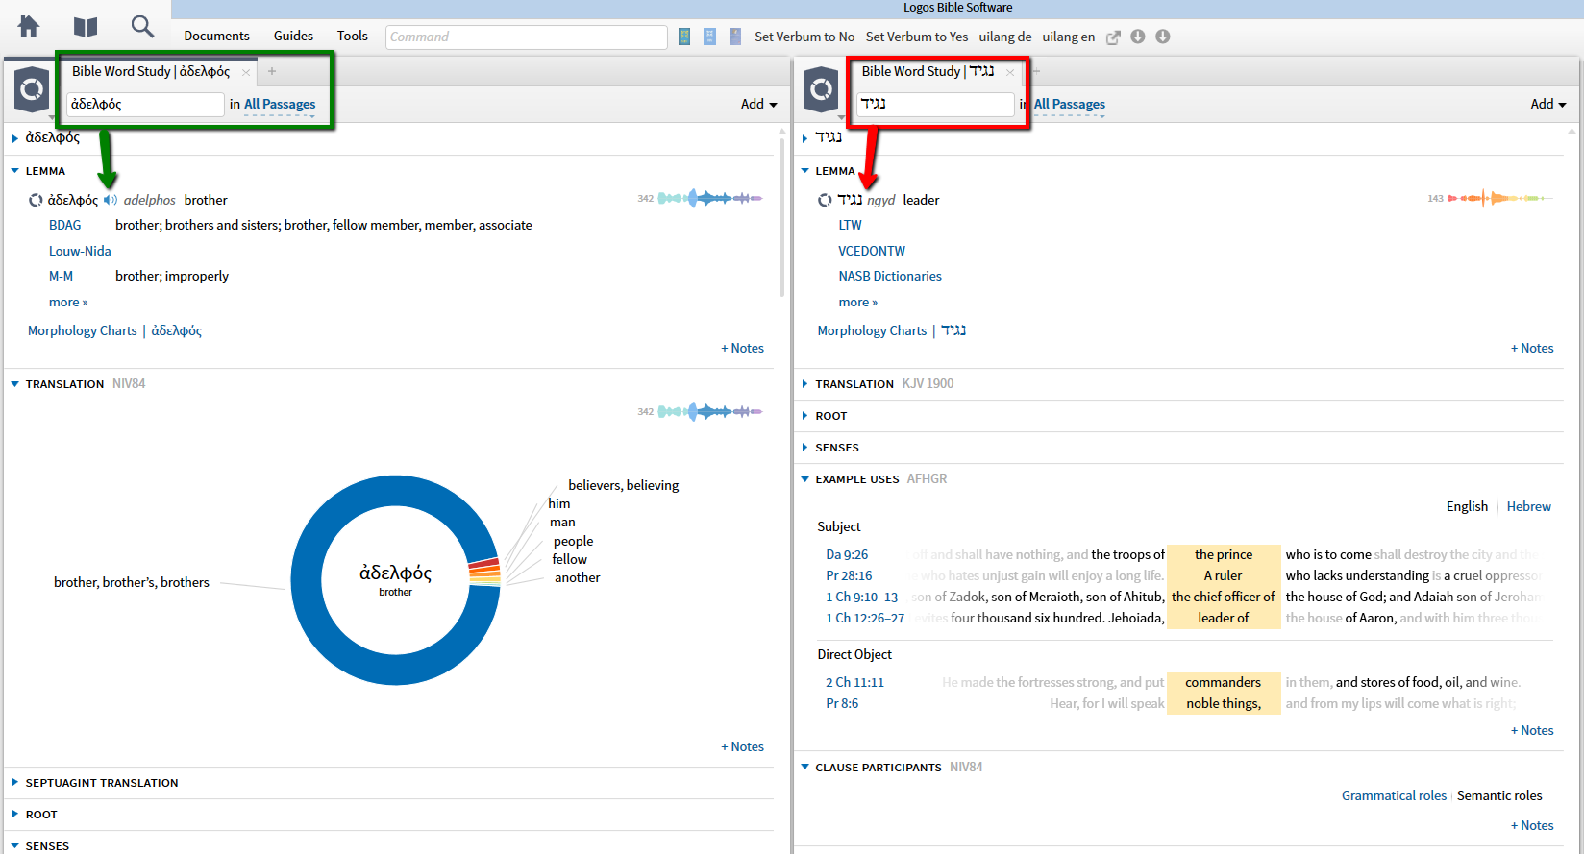Open left panel Add dropdown
Image resolution: width=1584 pixels, height=854 pixels.
point(758,104)
